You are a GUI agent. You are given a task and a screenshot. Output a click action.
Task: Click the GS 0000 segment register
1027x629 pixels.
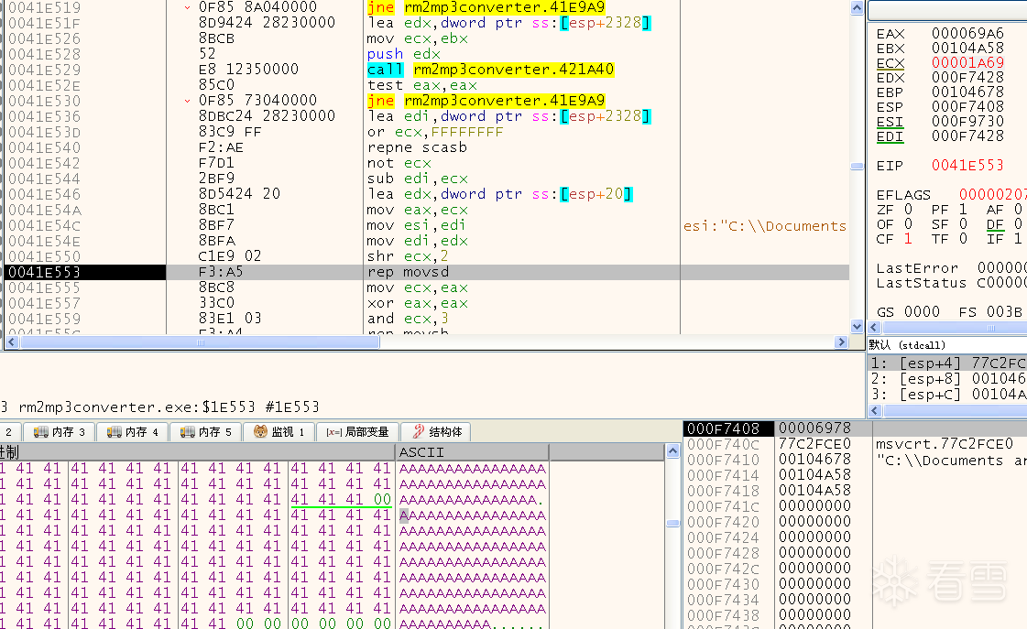(908, 312)
